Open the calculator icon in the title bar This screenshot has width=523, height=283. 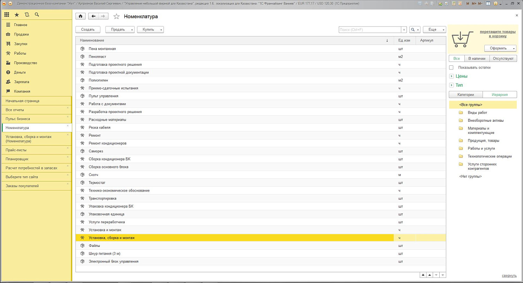454,3
